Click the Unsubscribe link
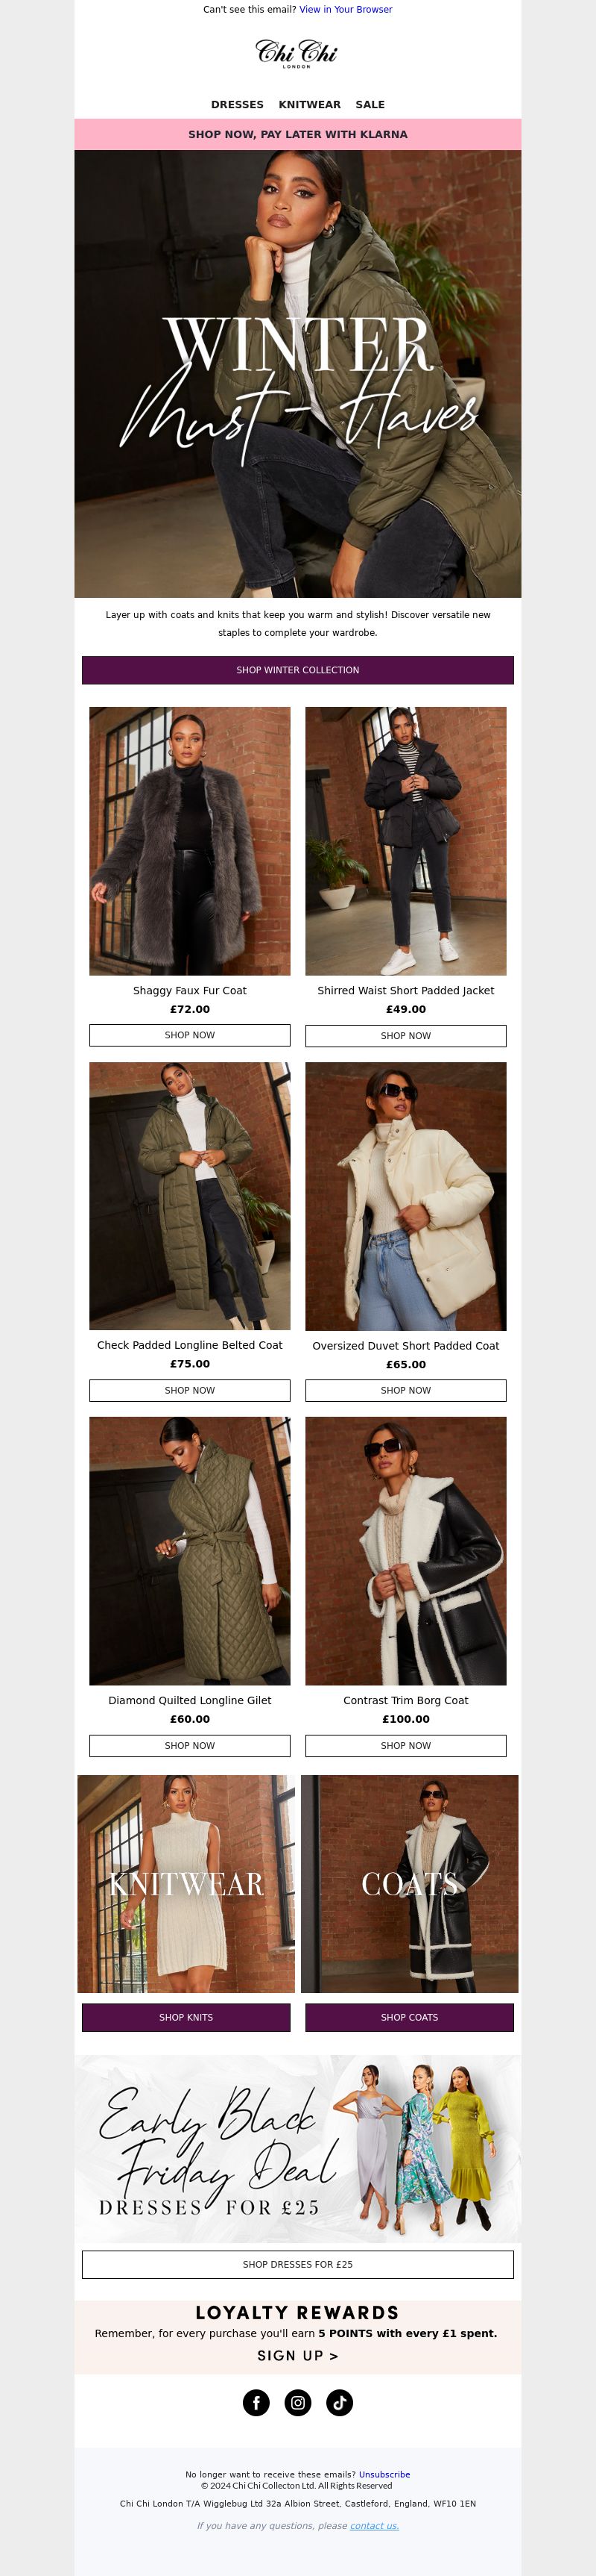The width and height of the screenshot is (596, 2576). (384, 2474)
